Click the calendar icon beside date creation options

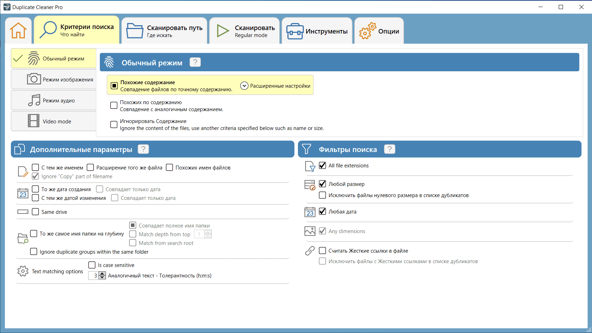pyautogui.click(x=23, y=193)
